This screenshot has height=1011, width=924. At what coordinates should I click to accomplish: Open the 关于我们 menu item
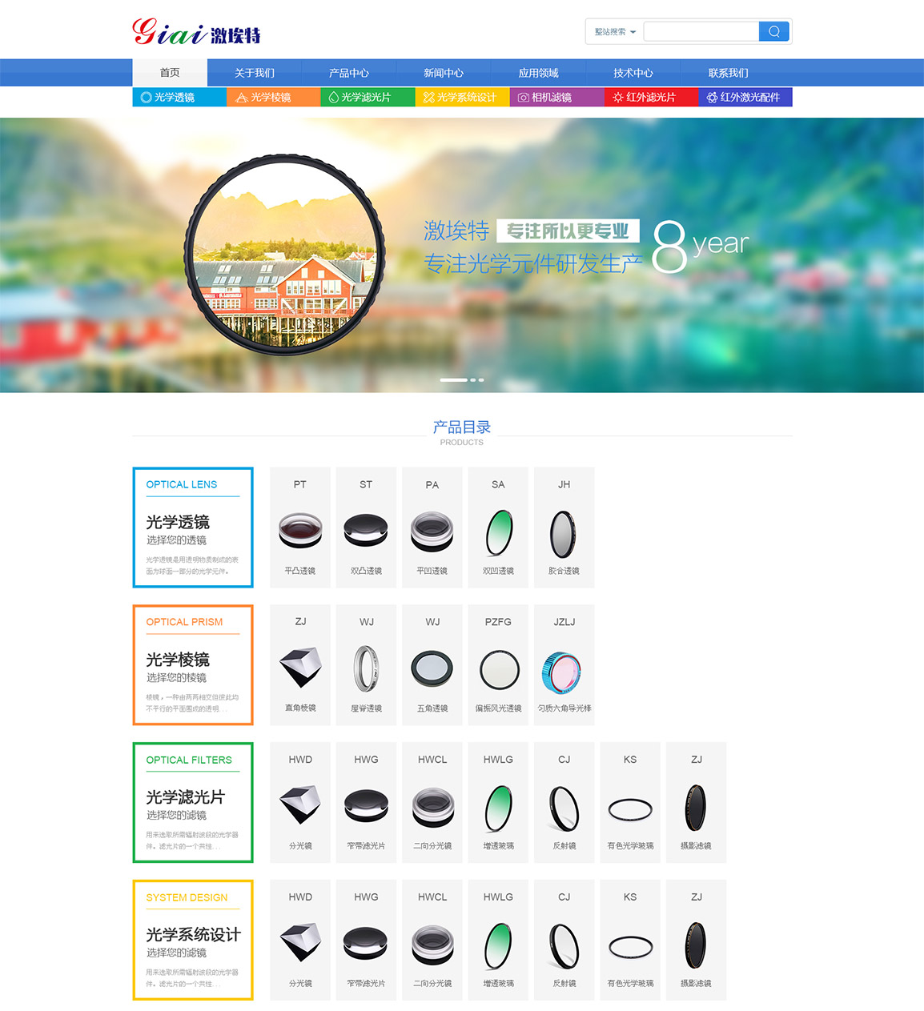click(x=255, y=73)
